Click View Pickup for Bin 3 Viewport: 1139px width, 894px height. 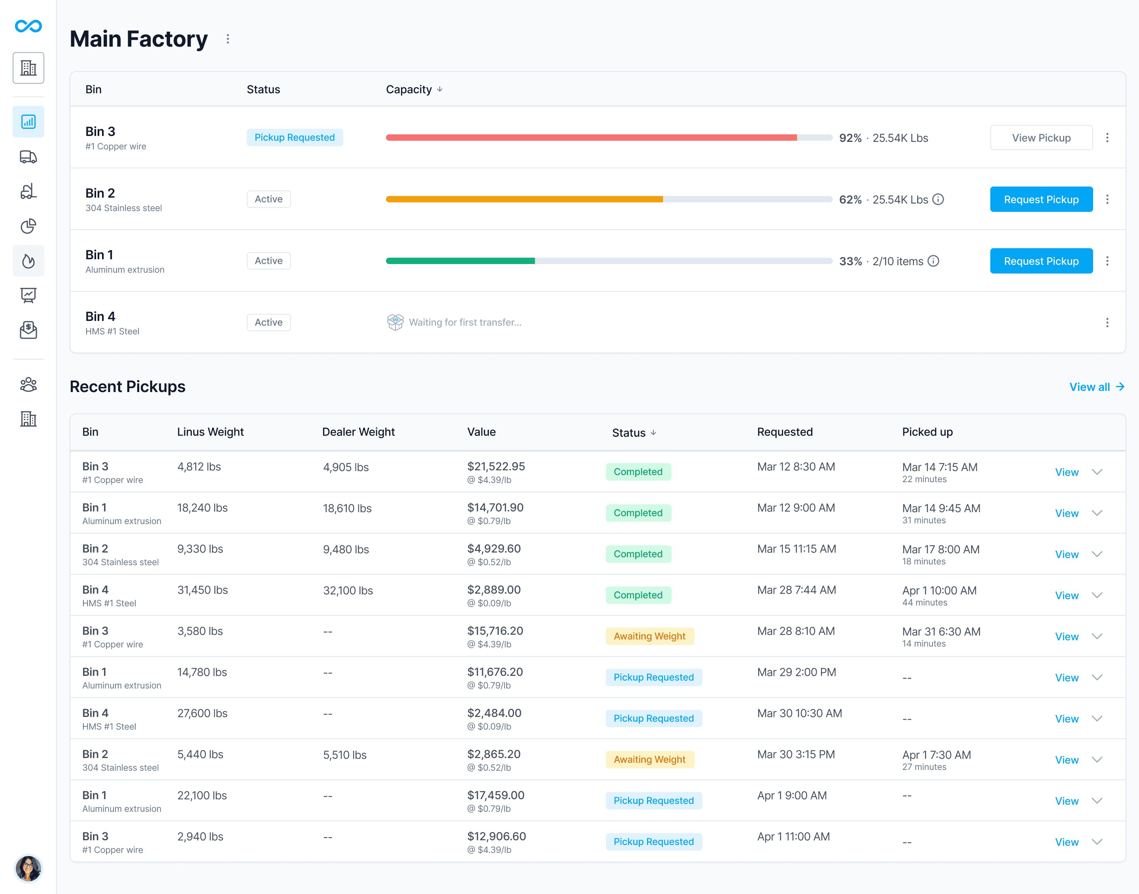tap(1041, 138)
